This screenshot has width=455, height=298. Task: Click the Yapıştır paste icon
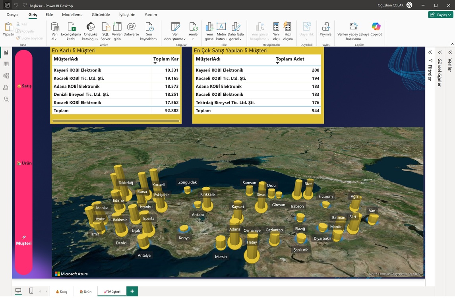[x=8, y=27]
